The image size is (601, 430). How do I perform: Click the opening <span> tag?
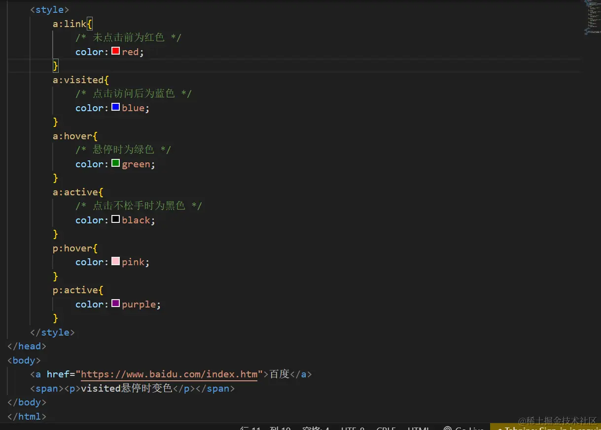coord(47,389)
